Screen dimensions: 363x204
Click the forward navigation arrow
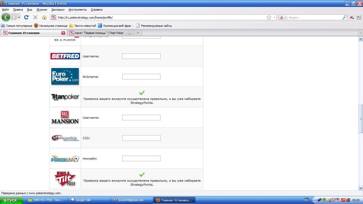(x=13, y=17)
